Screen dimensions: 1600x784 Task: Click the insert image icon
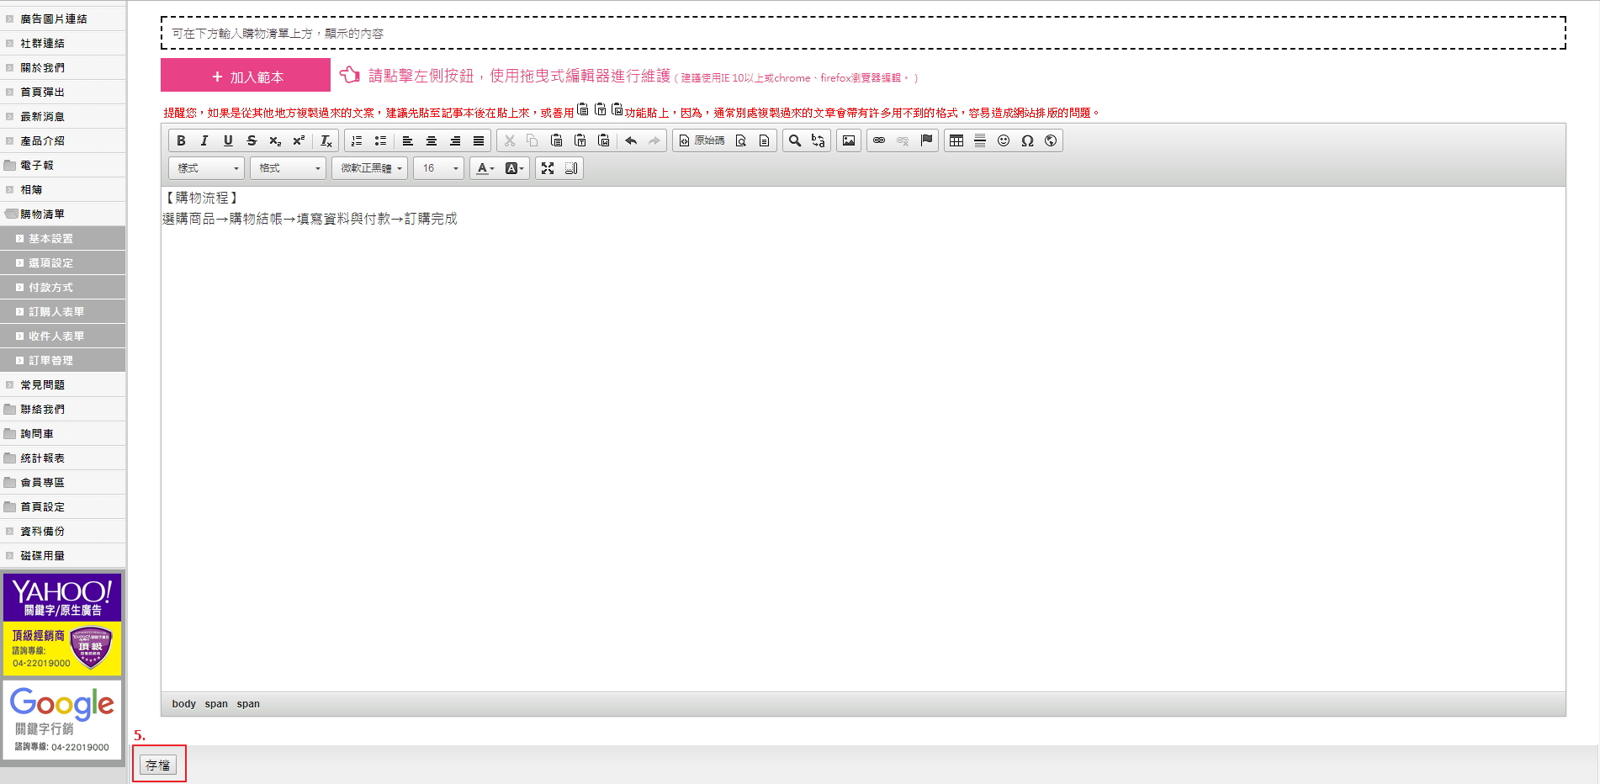849,140
